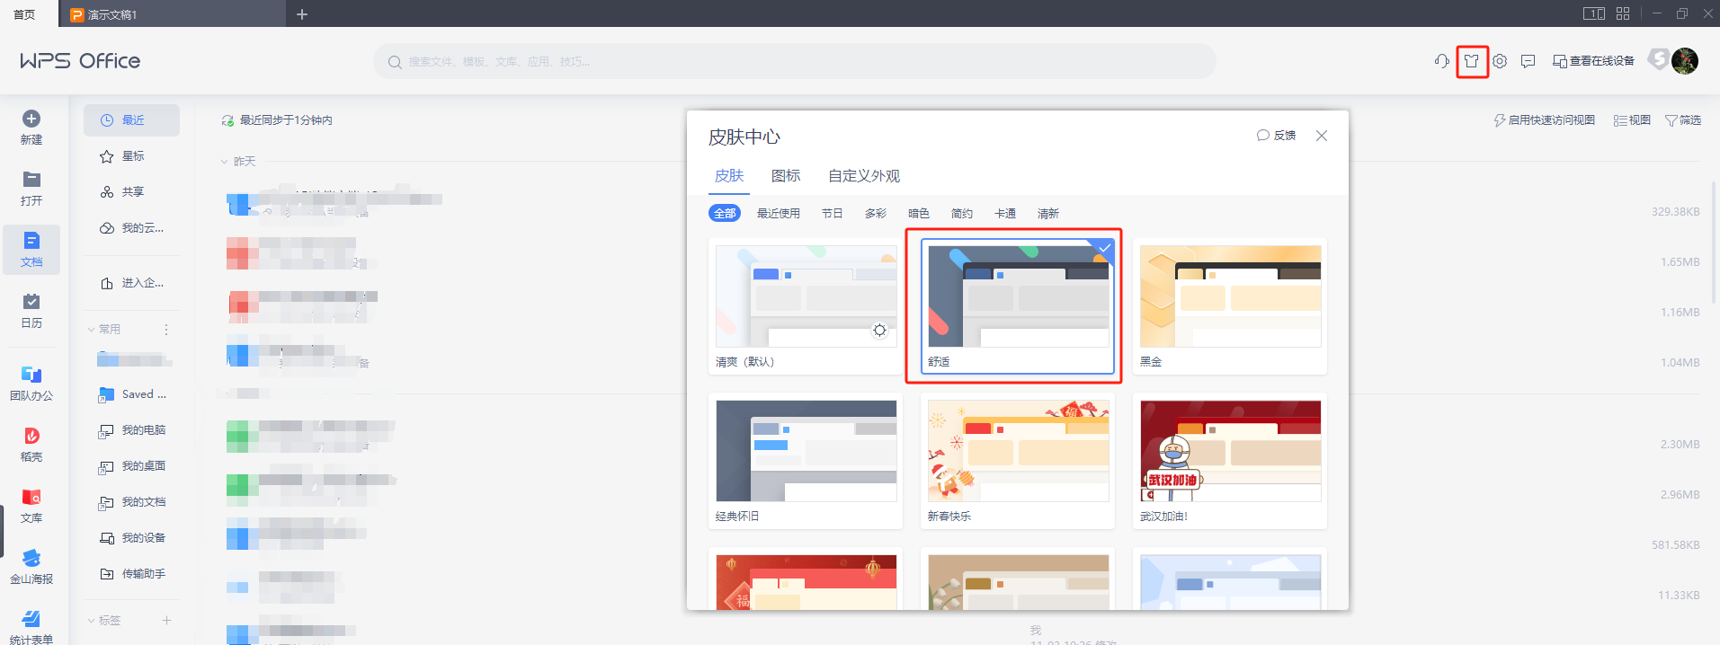
Task: Close the 皮肤中心 dialog
Action: (x=1322, y=136)
